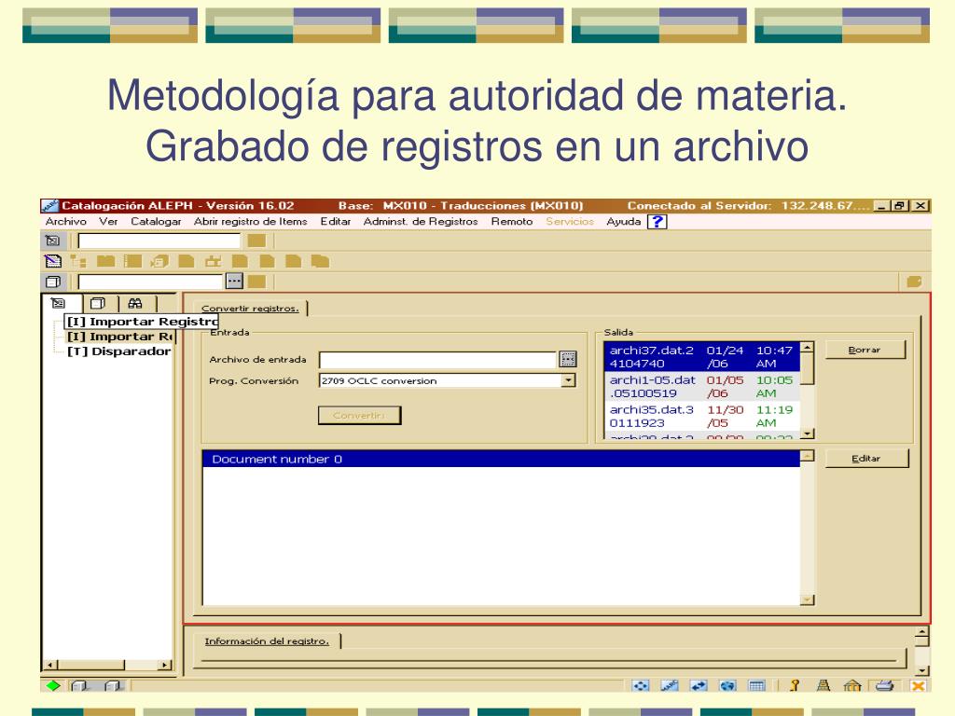Screen dimensions: 955x716
Task: Click the Borrar button
Action: coord(865,351)
